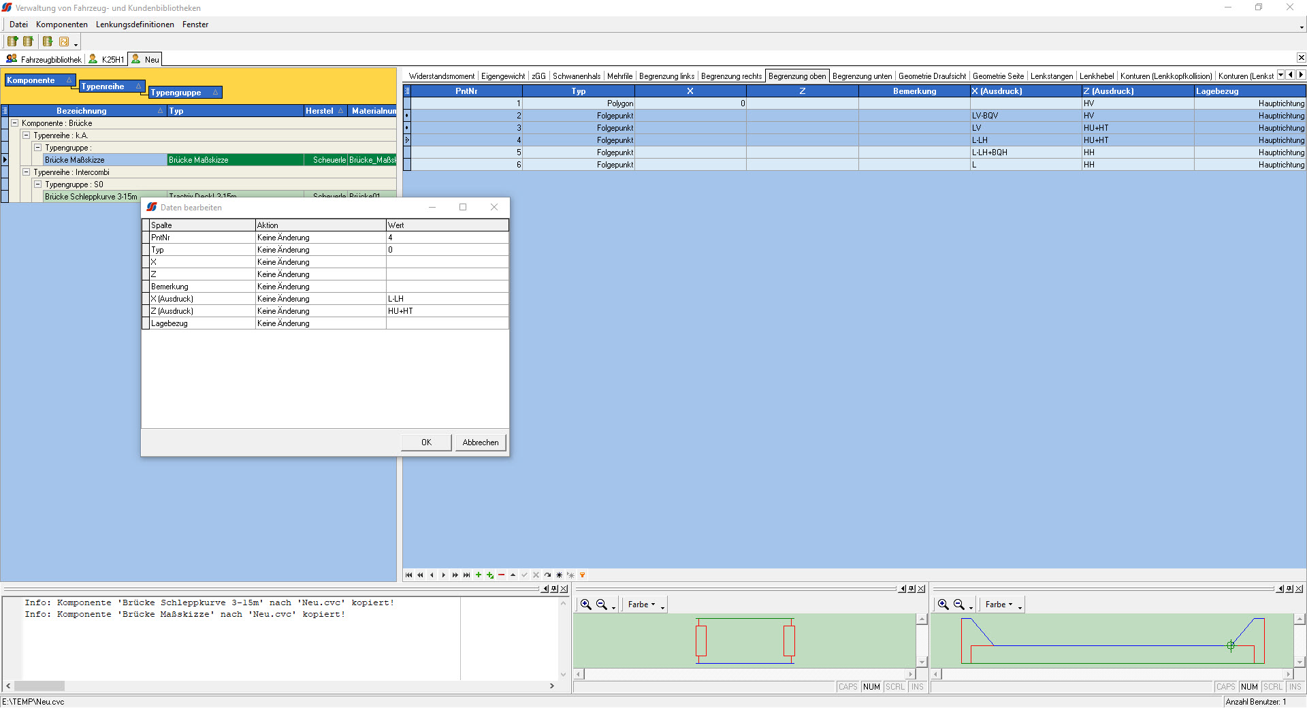
Task: Confirm dialog with OK button
Action: (x=426, y=442)
